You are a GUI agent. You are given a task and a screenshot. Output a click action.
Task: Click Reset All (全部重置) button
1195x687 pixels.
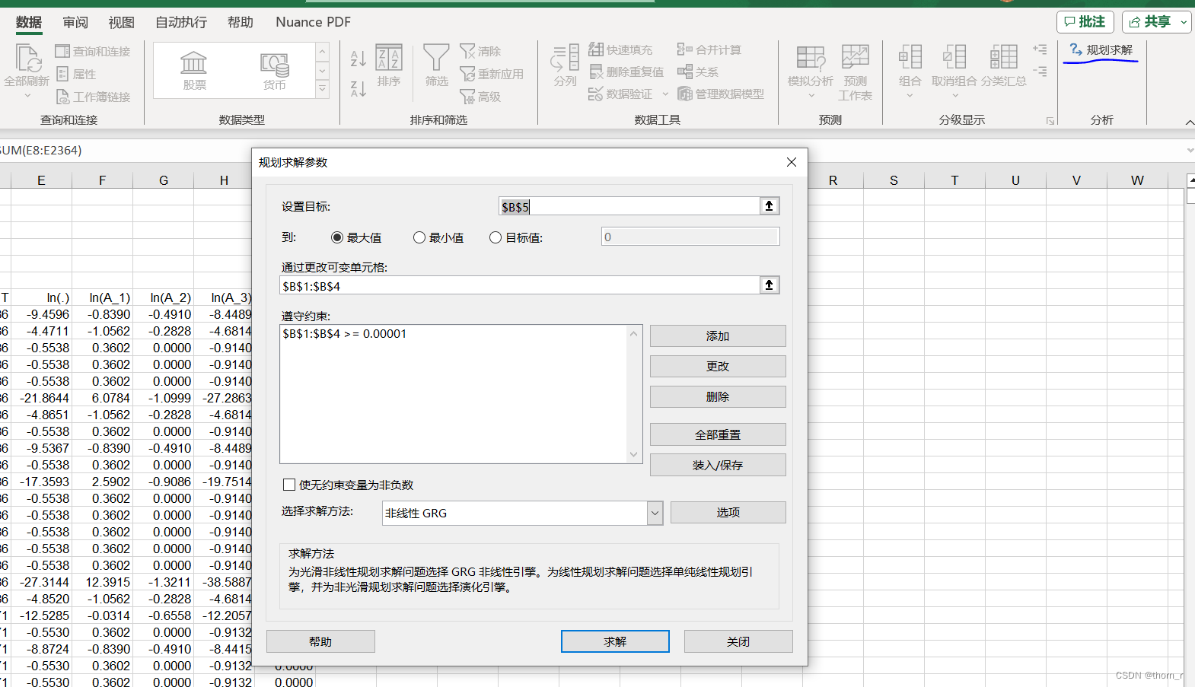pos(718,434)
